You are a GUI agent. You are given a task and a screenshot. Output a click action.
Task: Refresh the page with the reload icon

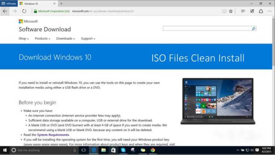click(24, 11)
